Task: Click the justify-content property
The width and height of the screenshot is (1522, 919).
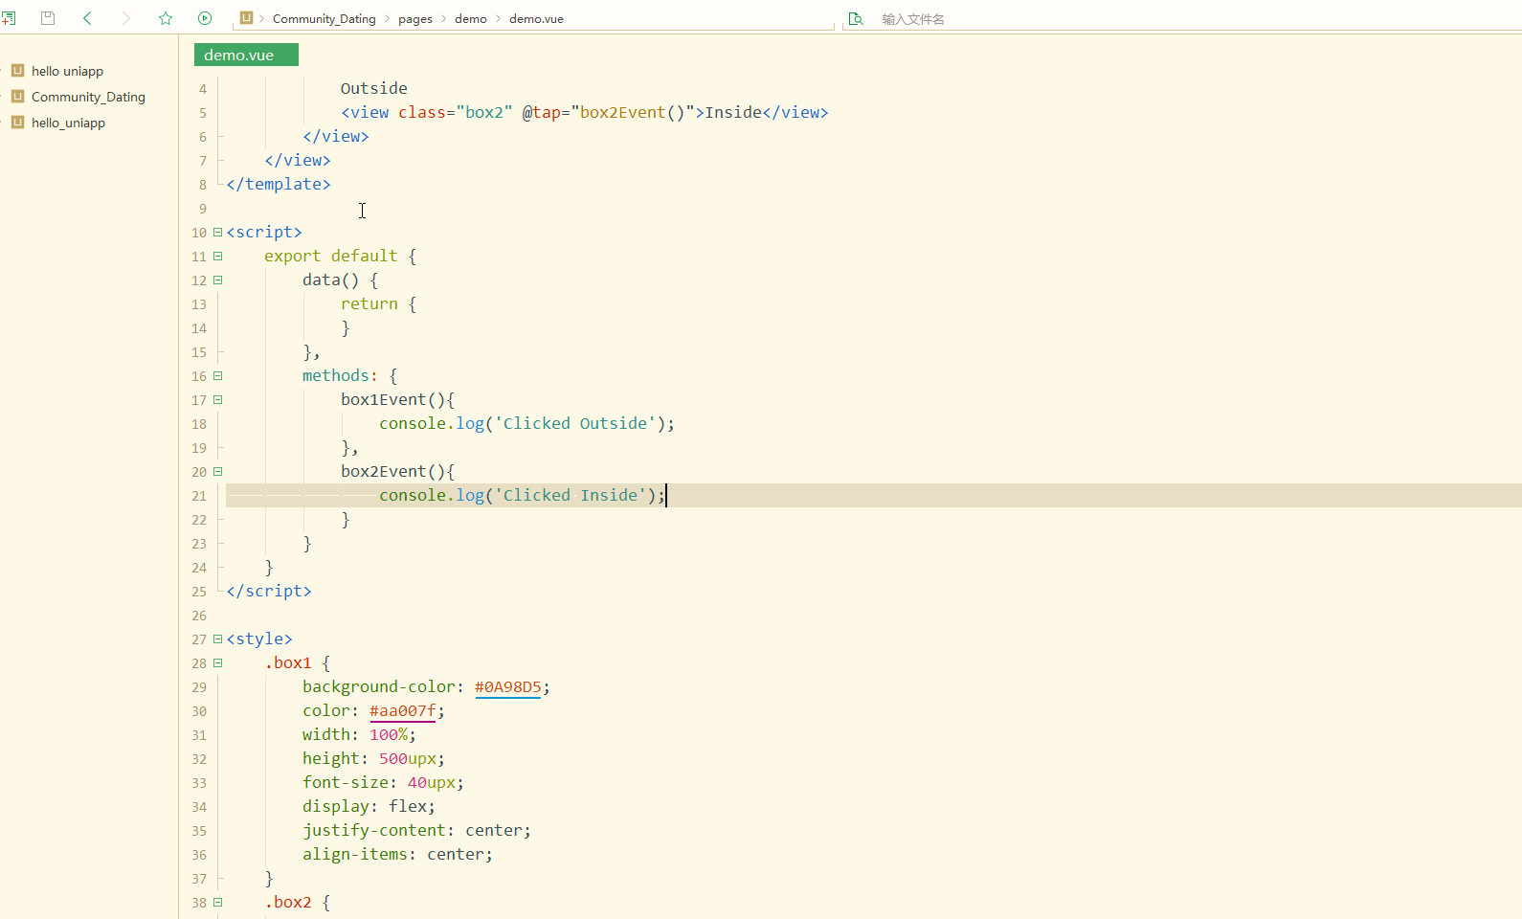Action: (x=374, y=830)
